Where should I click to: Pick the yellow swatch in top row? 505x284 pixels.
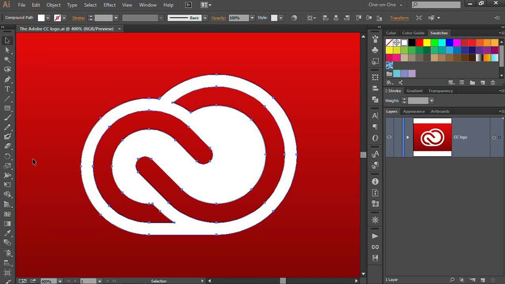pyautogui.click(x=427, y=43)
